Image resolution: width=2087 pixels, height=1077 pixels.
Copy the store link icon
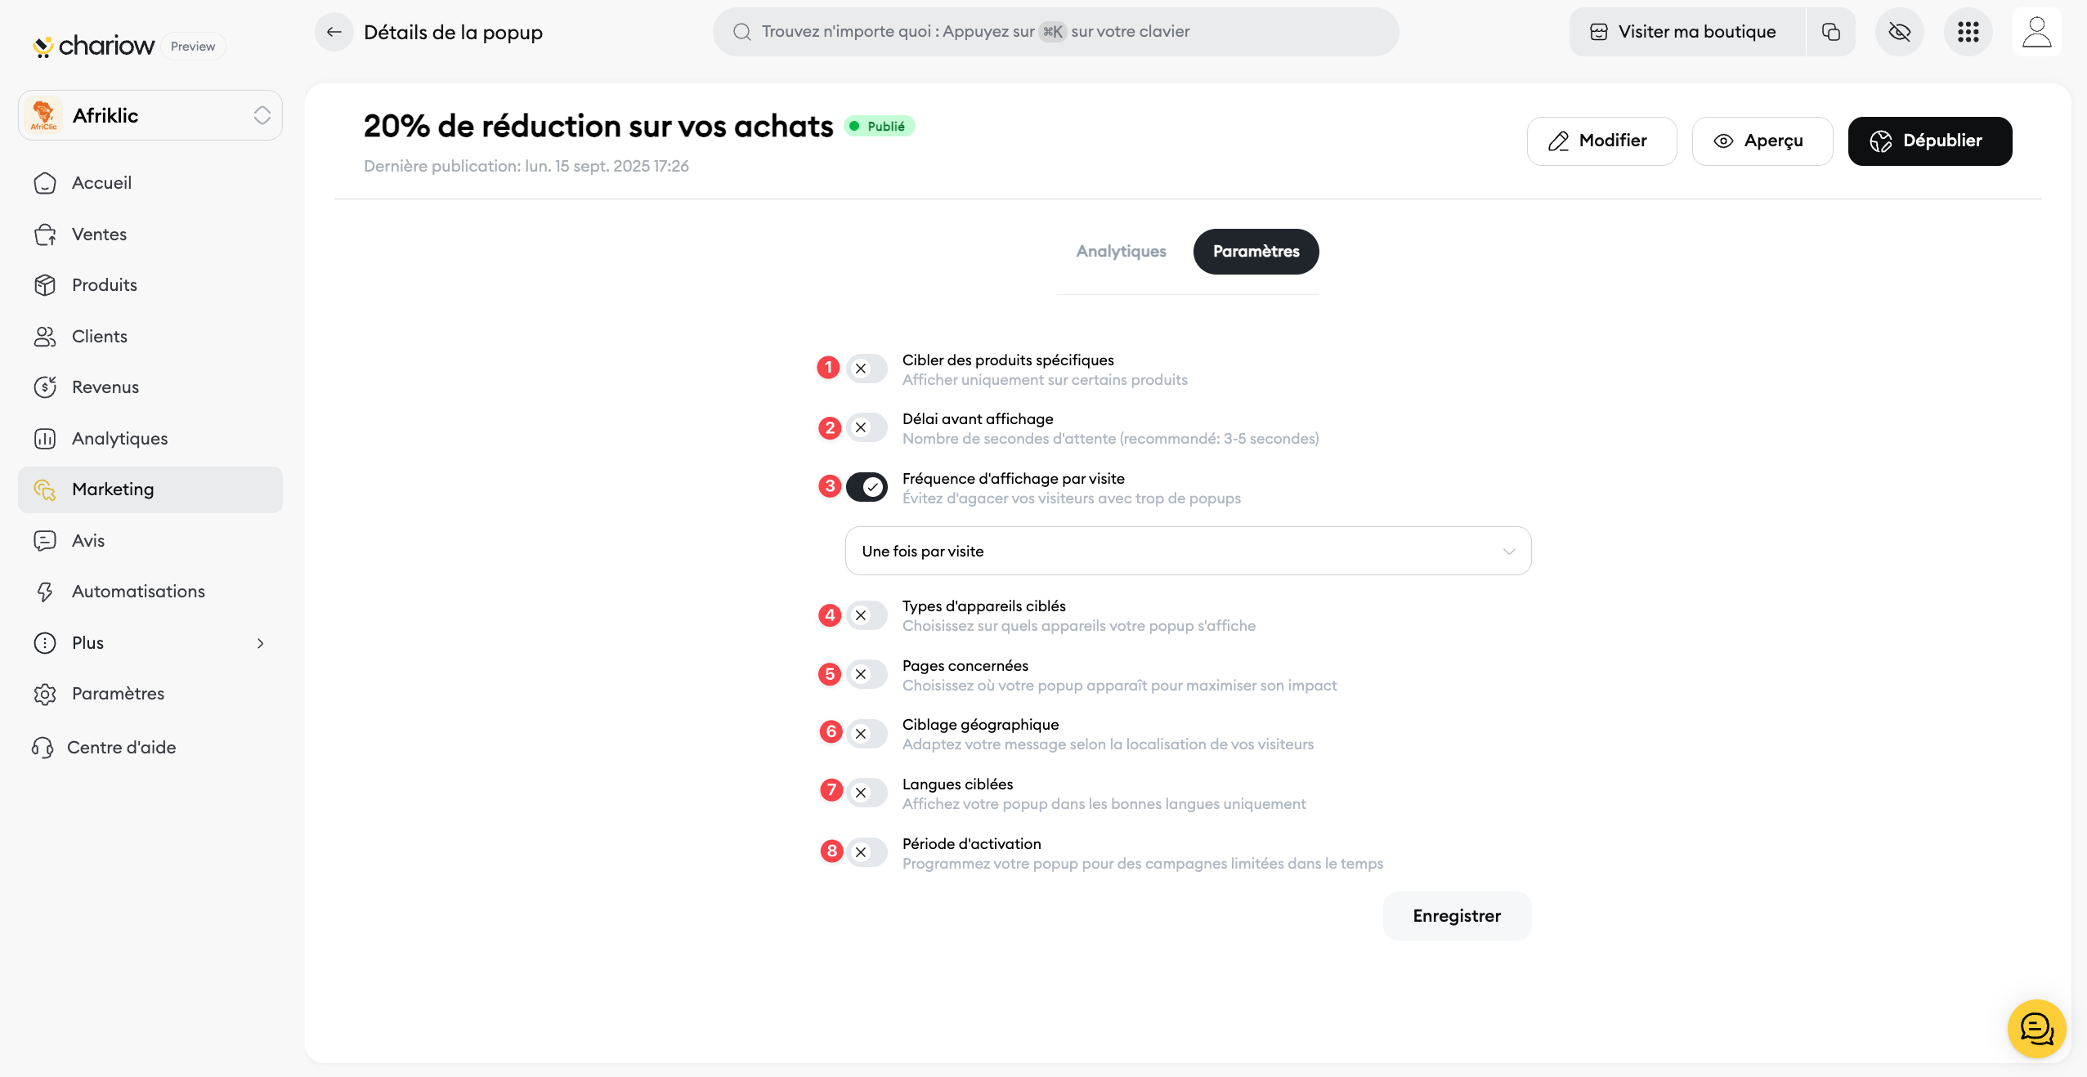pyautogui.click(x=1830, y=32)
